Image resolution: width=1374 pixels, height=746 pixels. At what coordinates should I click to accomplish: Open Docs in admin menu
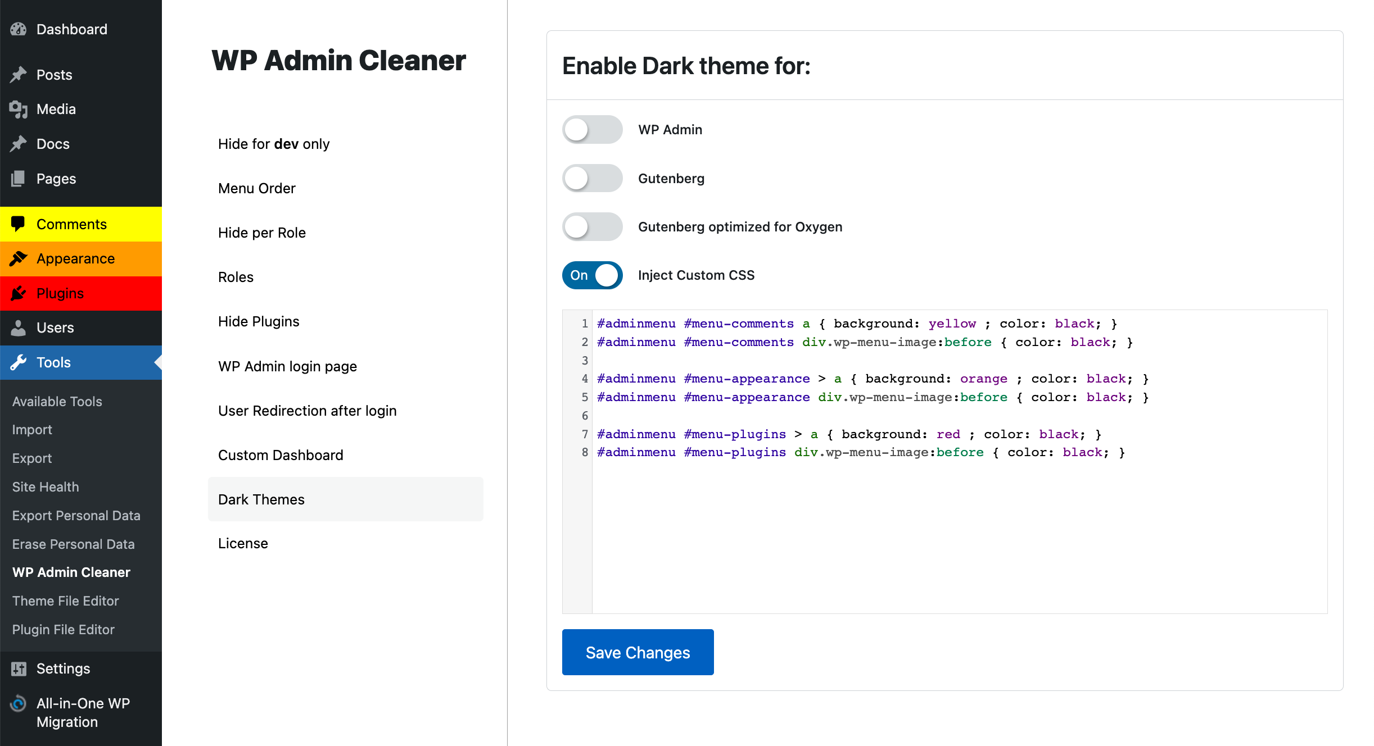(x=81, y=144)
